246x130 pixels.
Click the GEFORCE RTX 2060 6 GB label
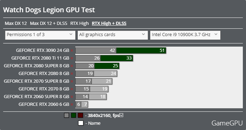44,104
